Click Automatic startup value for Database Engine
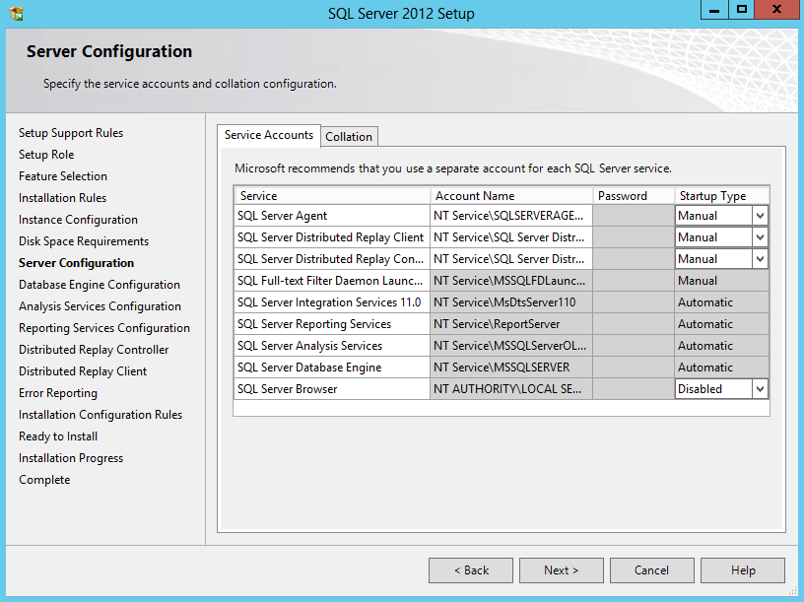 [722, 368]
